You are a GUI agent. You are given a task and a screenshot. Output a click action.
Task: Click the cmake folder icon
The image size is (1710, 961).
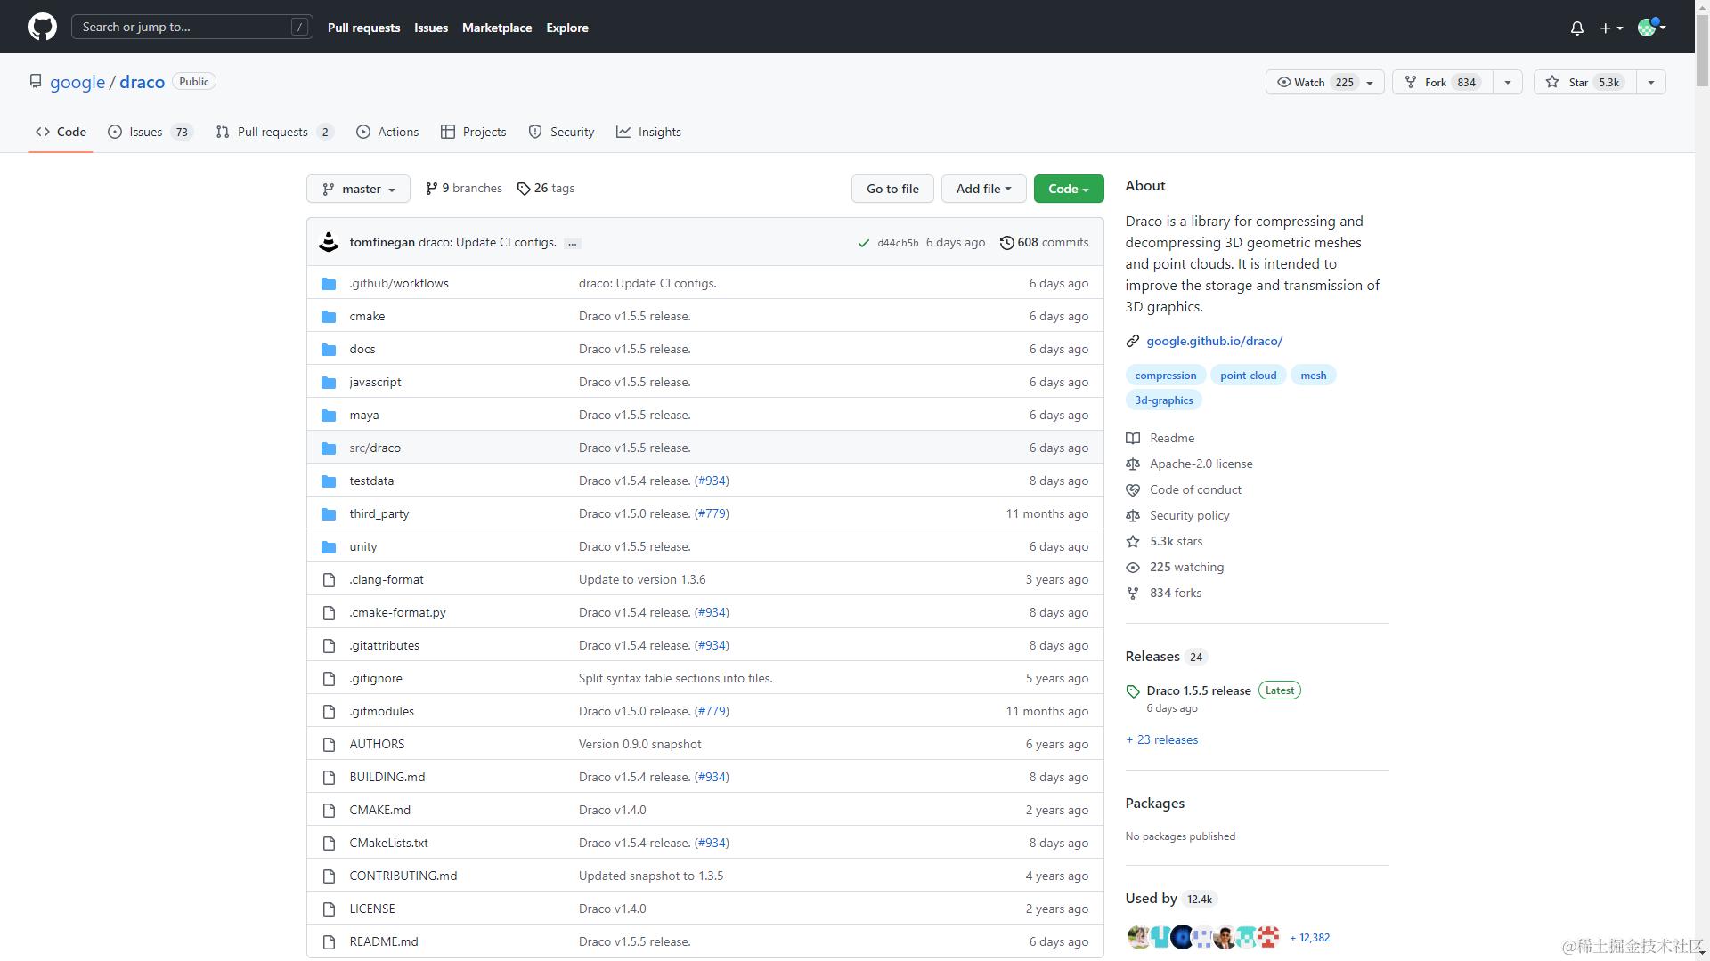tap(329, 316)
